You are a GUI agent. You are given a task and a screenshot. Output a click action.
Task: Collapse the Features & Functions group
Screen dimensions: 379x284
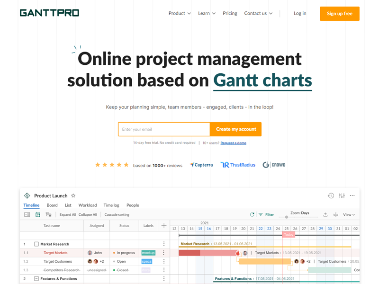click(x=36, y=279)
